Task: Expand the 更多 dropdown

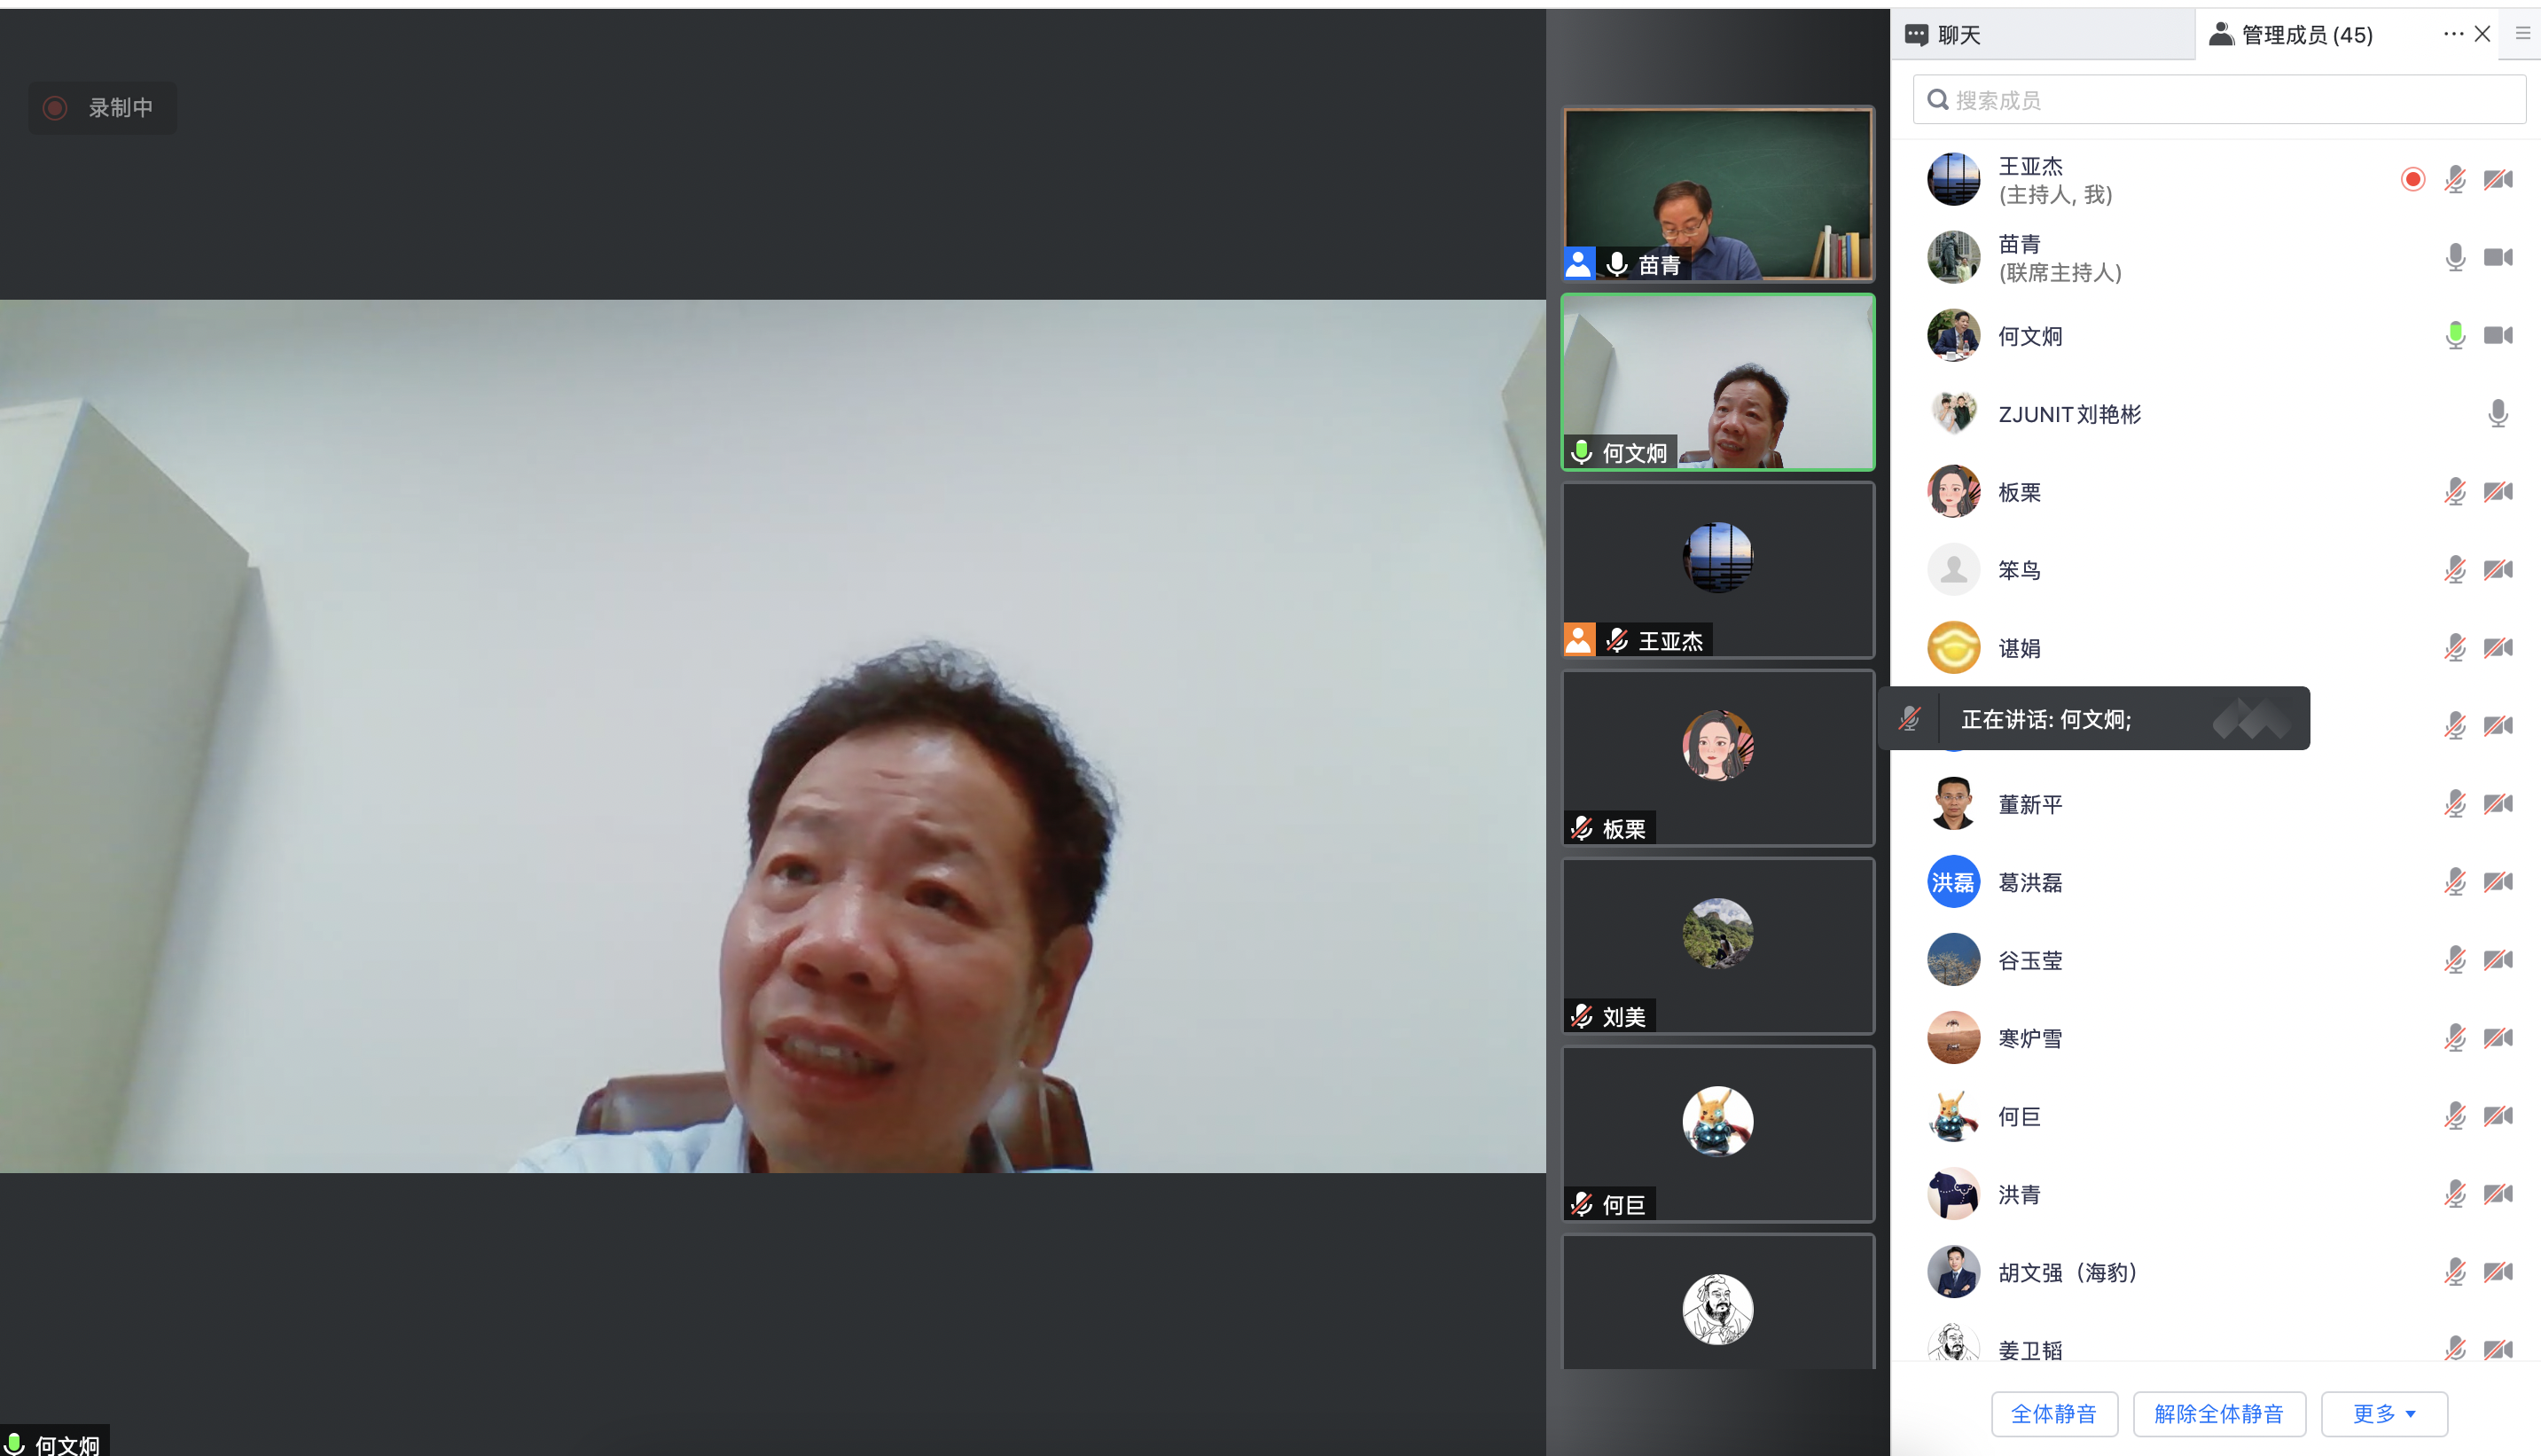Action: point(2383,1413)
